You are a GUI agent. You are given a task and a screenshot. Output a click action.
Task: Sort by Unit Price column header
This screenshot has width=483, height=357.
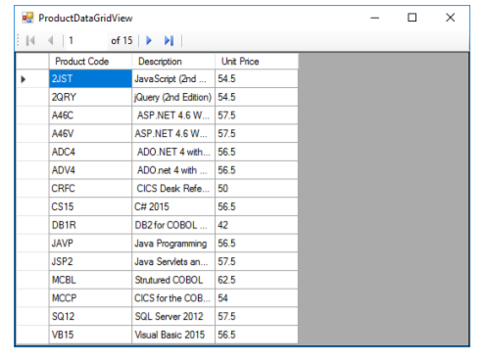[x=257, y=62]
